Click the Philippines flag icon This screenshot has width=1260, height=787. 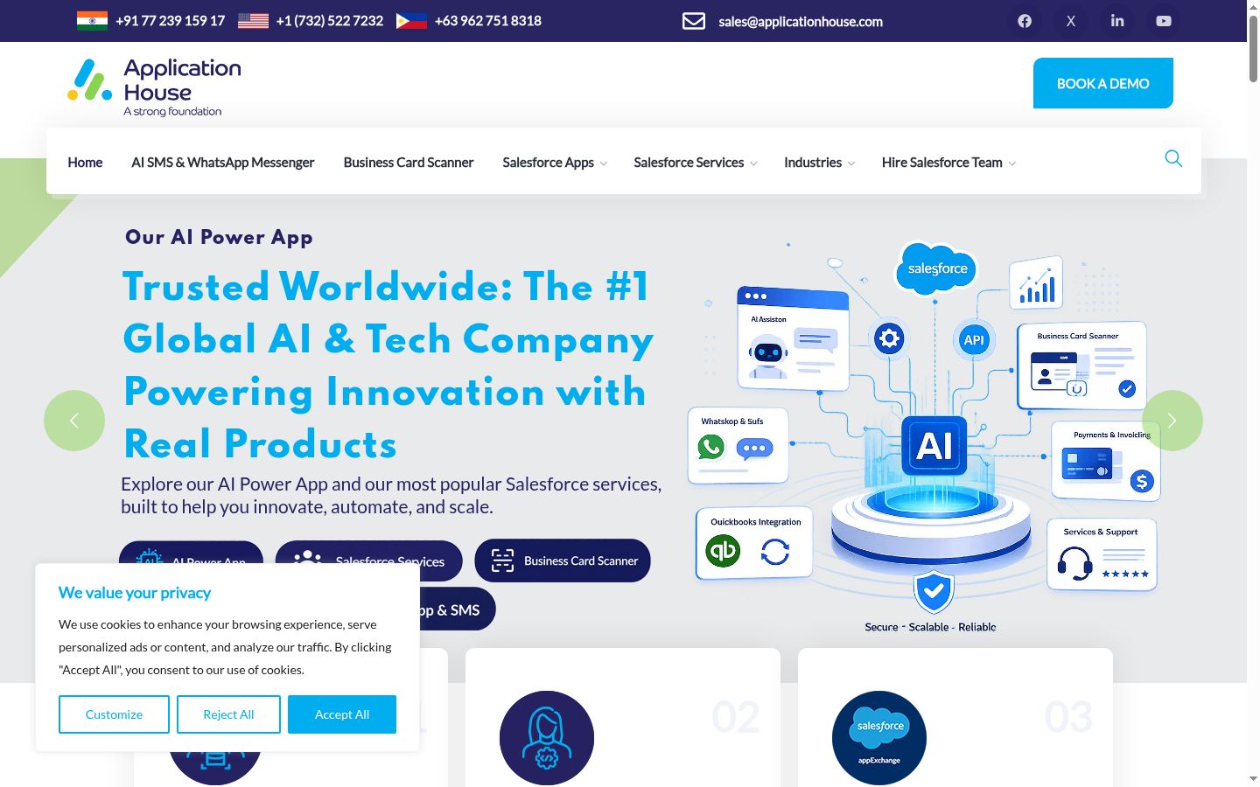pos(411,20)
